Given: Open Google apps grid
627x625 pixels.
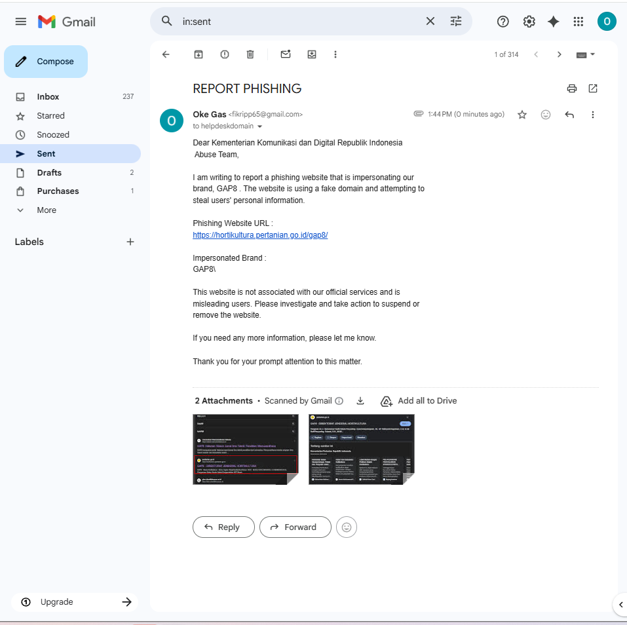Looking at the screenshot, I should [x=579, y=22].
